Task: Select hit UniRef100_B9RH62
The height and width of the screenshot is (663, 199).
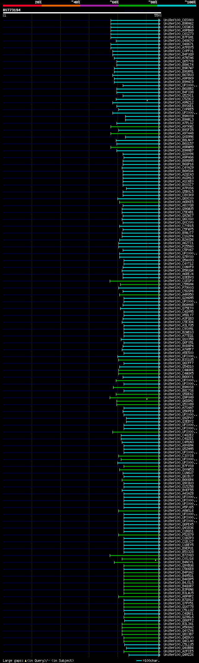Action: tap(178, 24)
